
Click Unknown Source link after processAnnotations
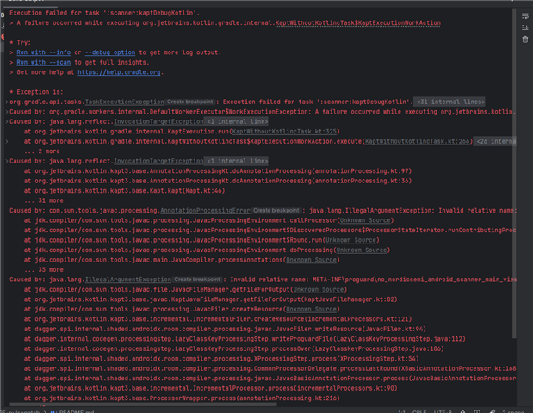pos(311,260)
